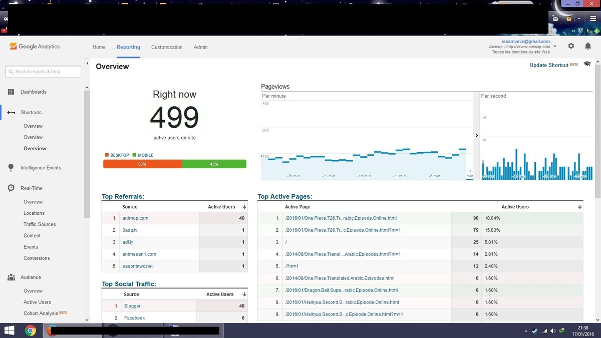Switch to the Customization tab
Image resolution: width=601 pixels, height=338 pixels.
(167, 47)
